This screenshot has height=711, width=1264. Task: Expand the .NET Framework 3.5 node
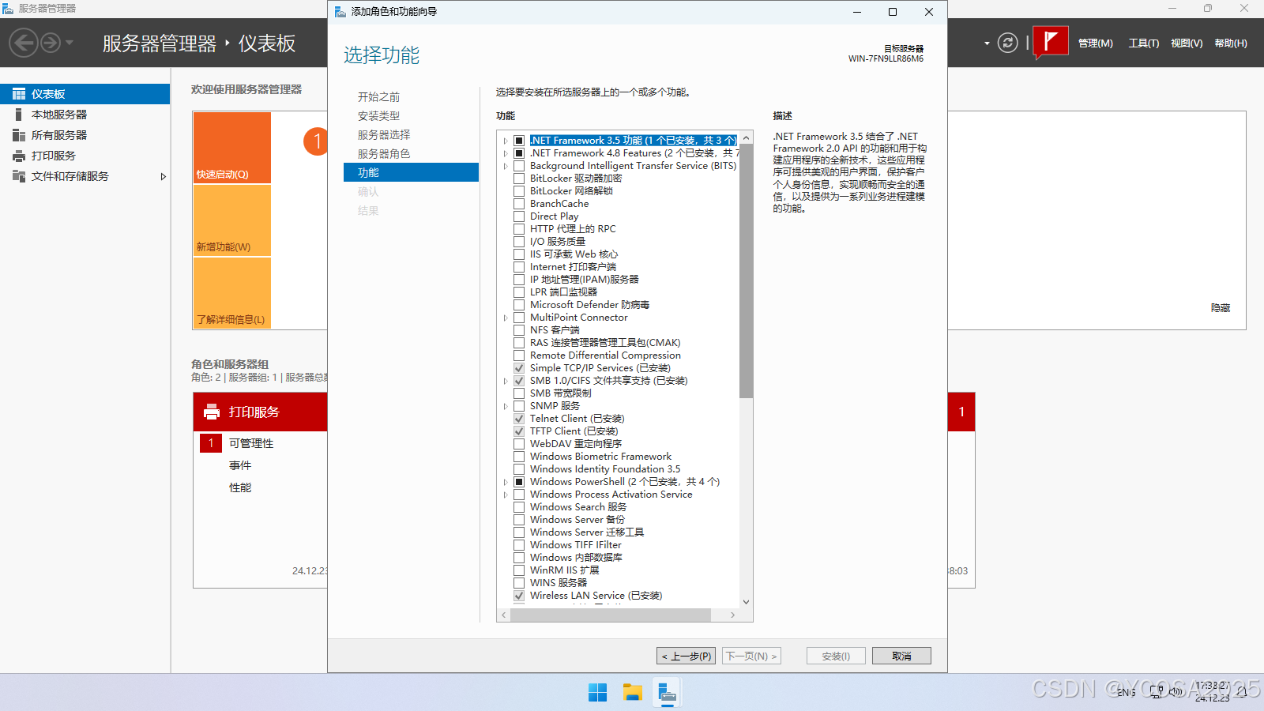point(506,141)
